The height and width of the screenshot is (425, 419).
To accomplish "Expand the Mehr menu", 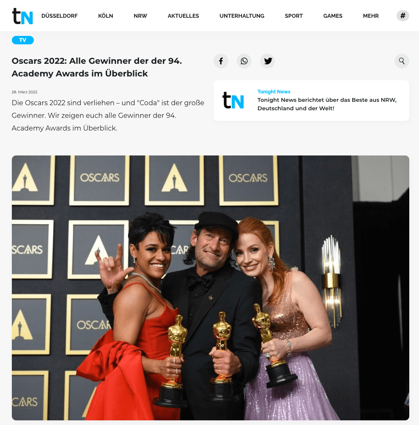I will point(370,16).
